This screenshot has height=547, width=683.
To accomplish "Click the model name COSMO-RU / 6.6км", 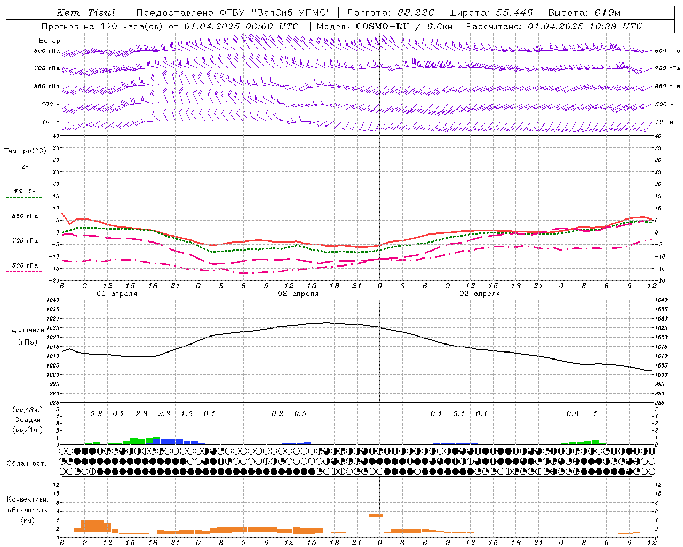I will 404,26.
